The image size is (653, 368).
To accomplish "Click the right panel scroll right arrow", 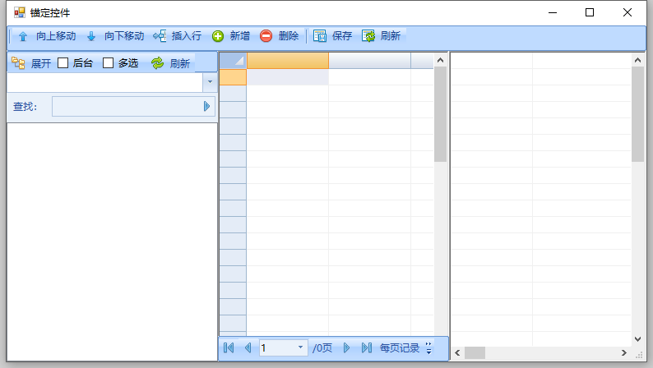I will point(624,352).
